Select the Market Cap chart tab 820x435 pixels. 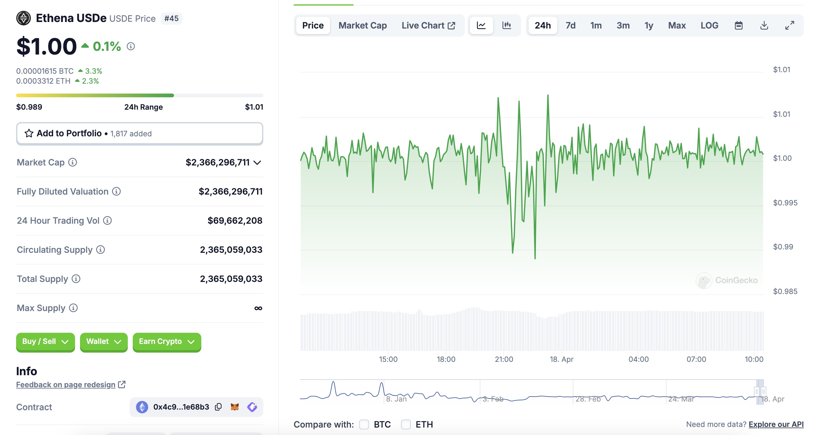click(363, 25)
